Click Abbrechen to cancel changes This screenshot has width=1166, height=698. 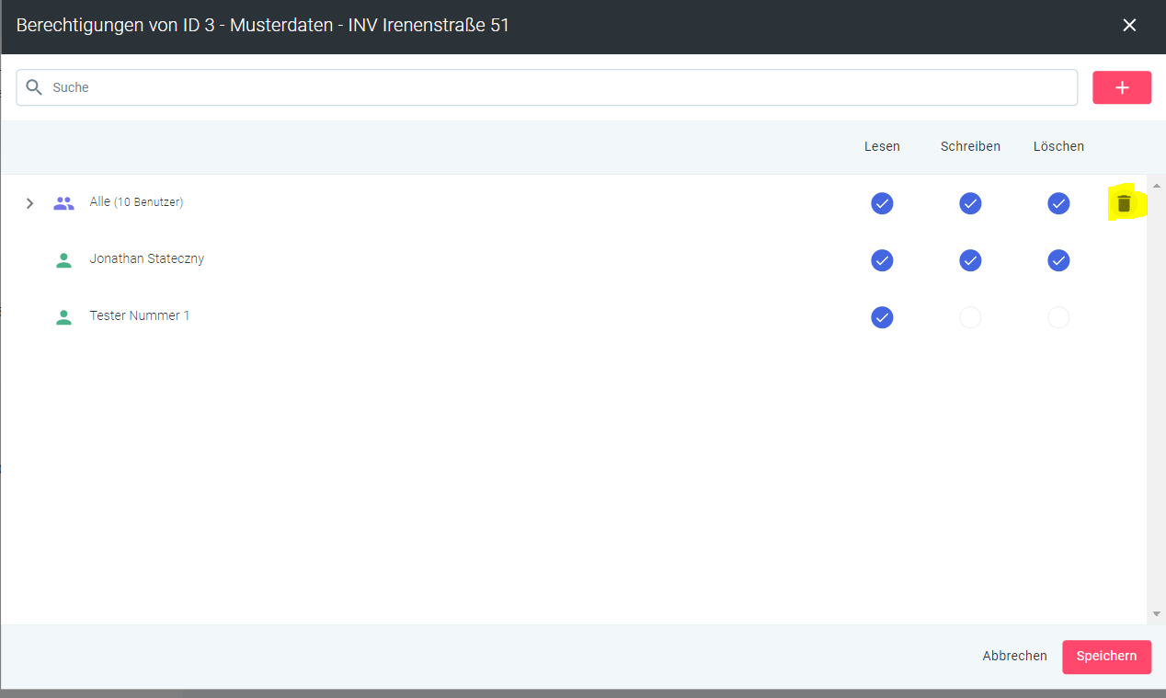coord(1014,657)
